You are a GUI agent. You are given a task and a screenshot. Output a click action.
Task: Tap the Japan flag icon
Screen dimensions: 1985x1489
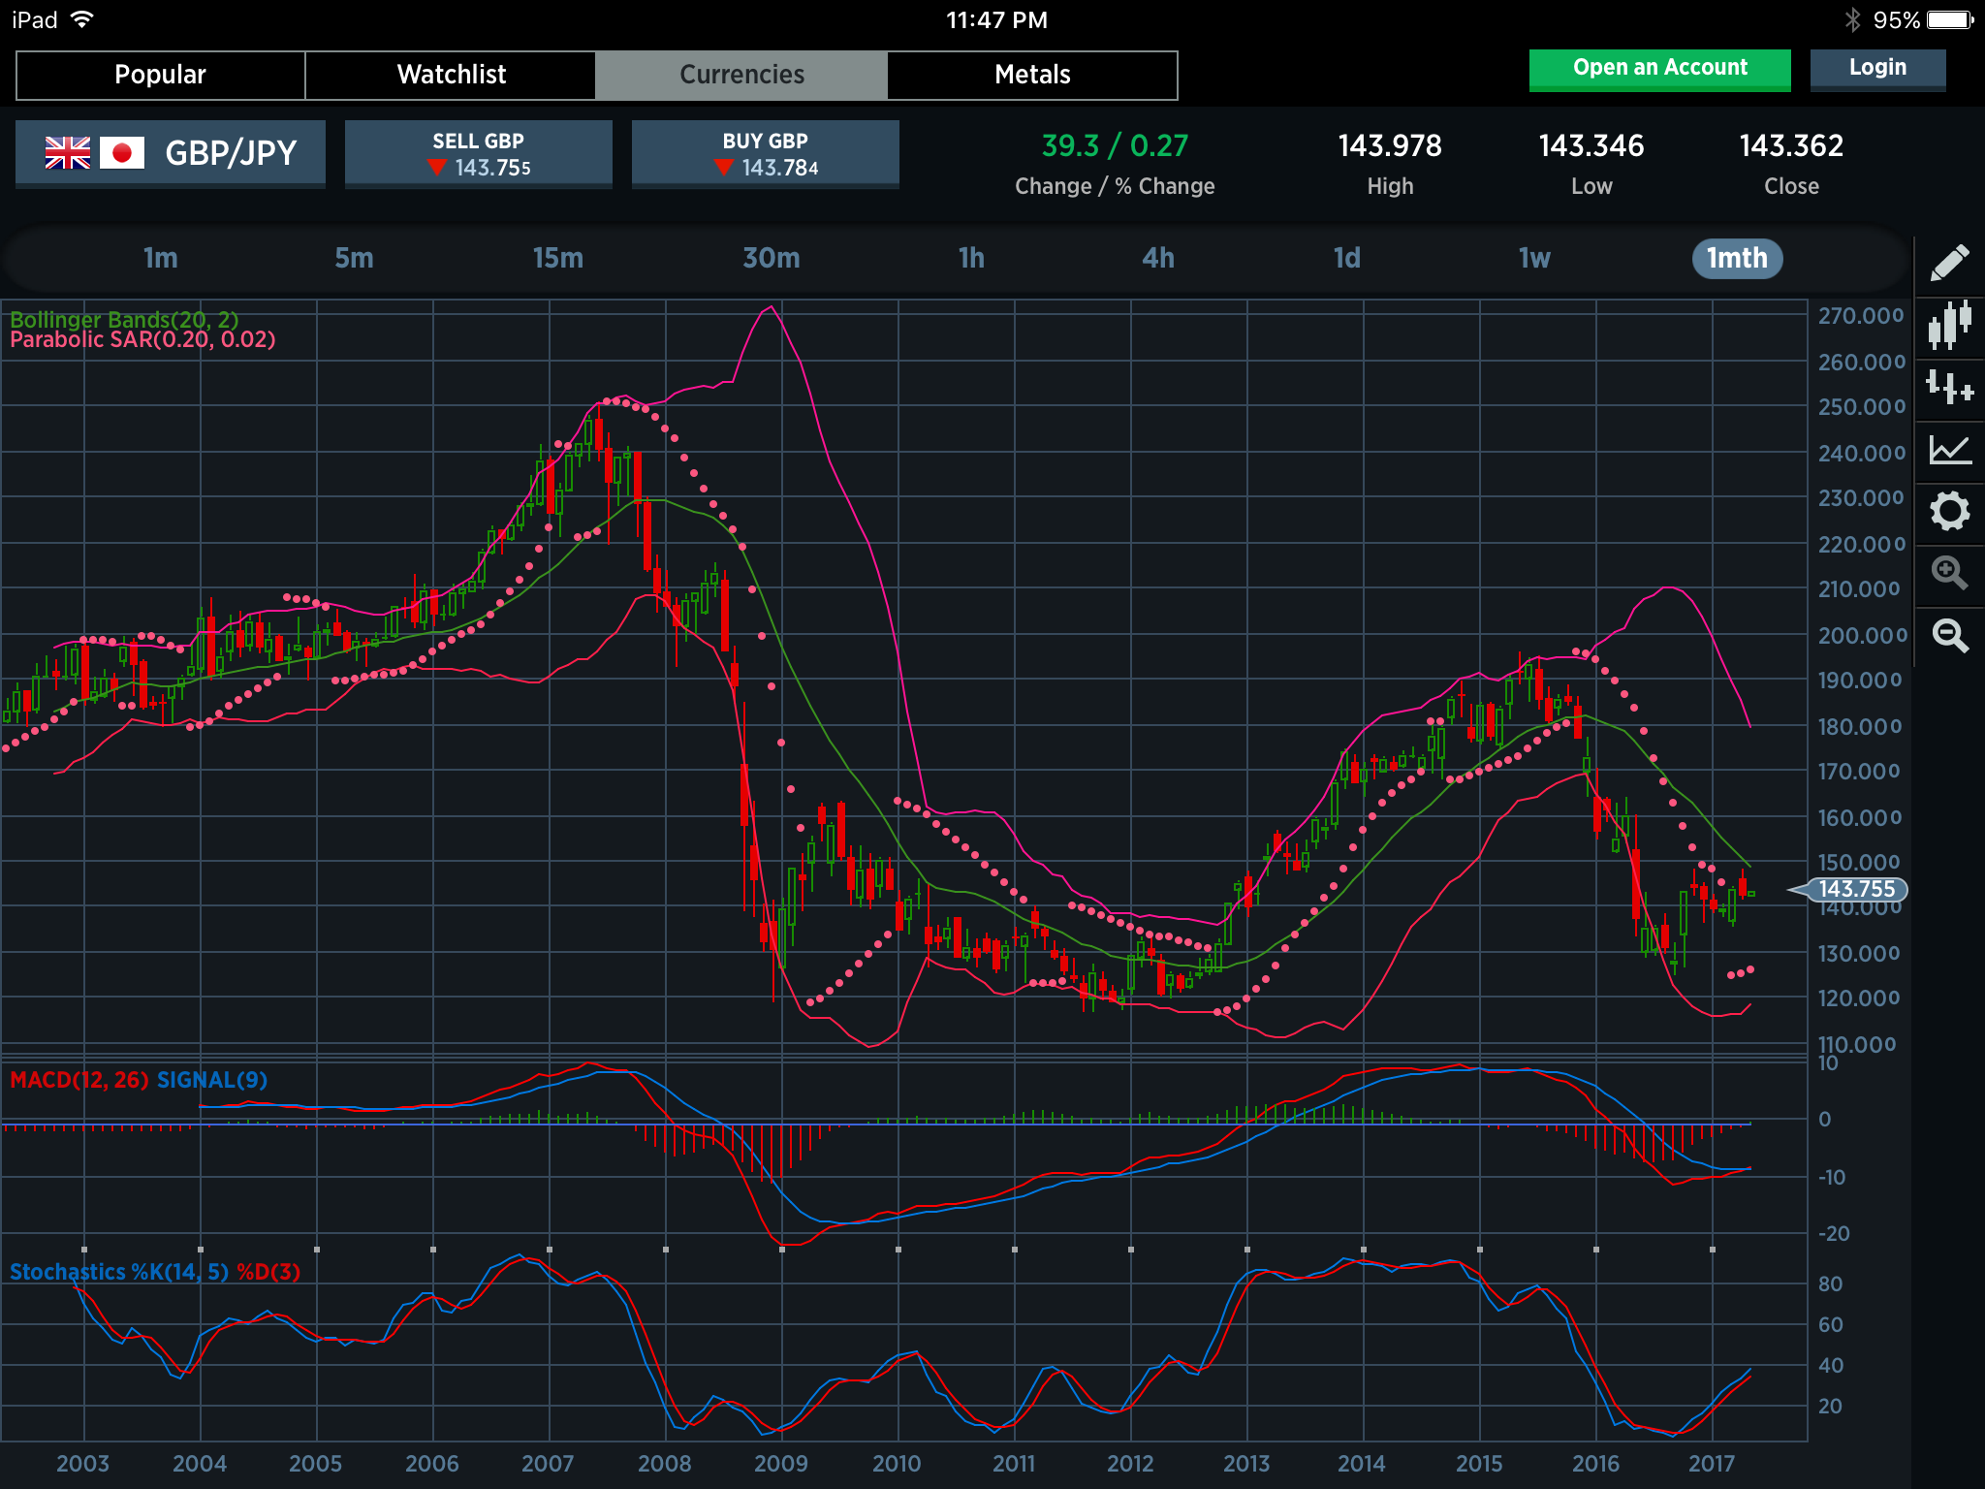[x=122, y=153]
